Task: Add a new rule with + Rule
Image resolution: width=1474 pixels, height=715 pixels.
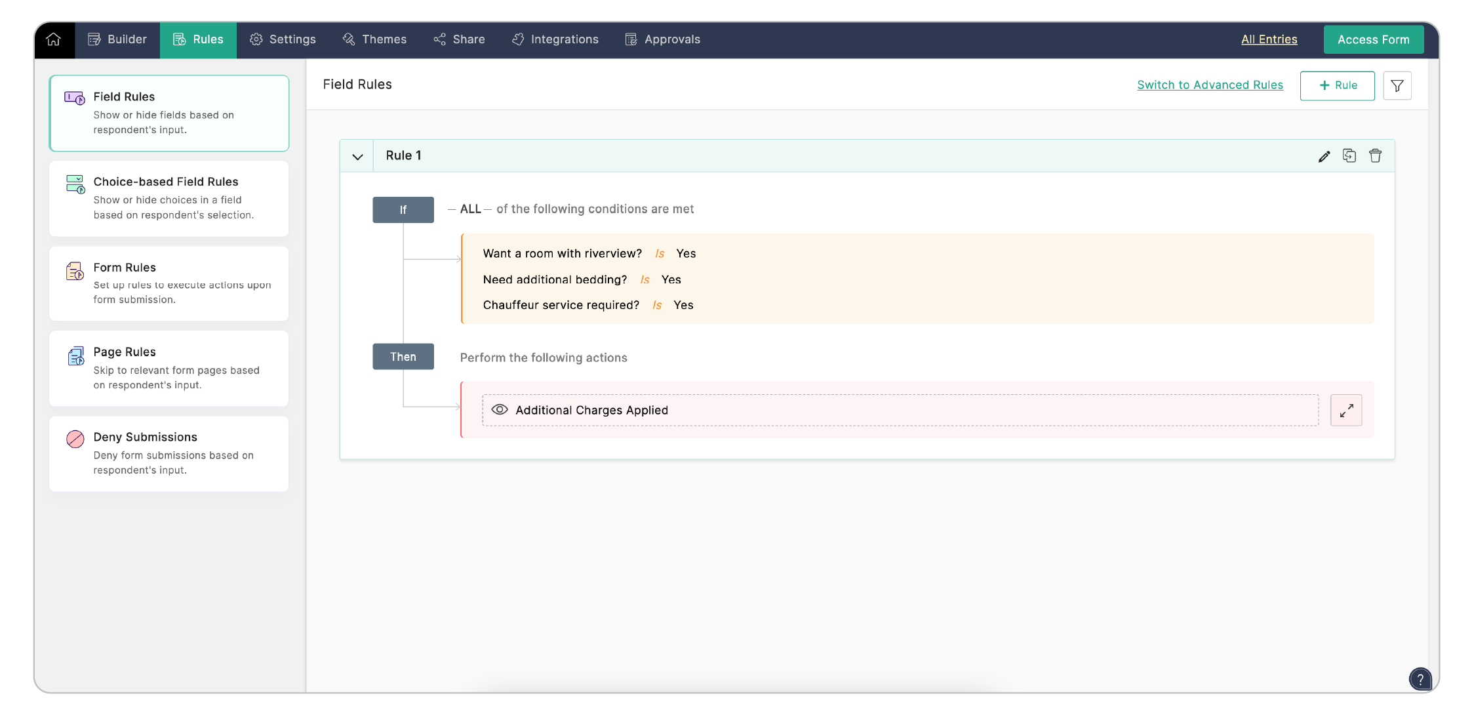Action: coord(1337,86)
